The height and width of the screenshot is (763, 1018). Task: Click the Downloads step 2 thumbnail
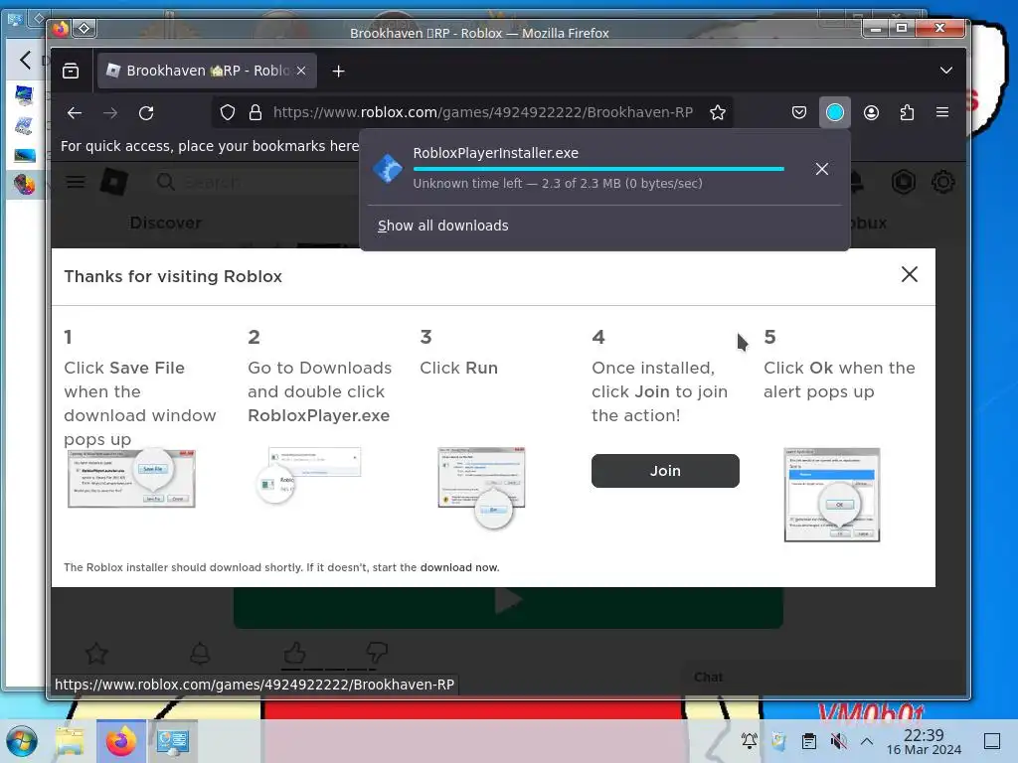click(309, 476)
